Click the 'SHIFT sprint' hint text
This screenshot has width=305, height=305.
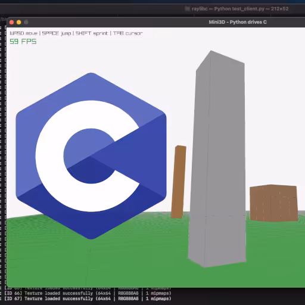92,33
